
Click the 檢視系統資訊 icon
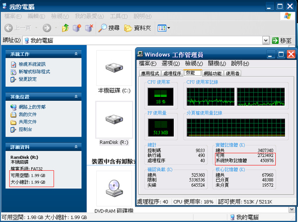coord(13,65)
